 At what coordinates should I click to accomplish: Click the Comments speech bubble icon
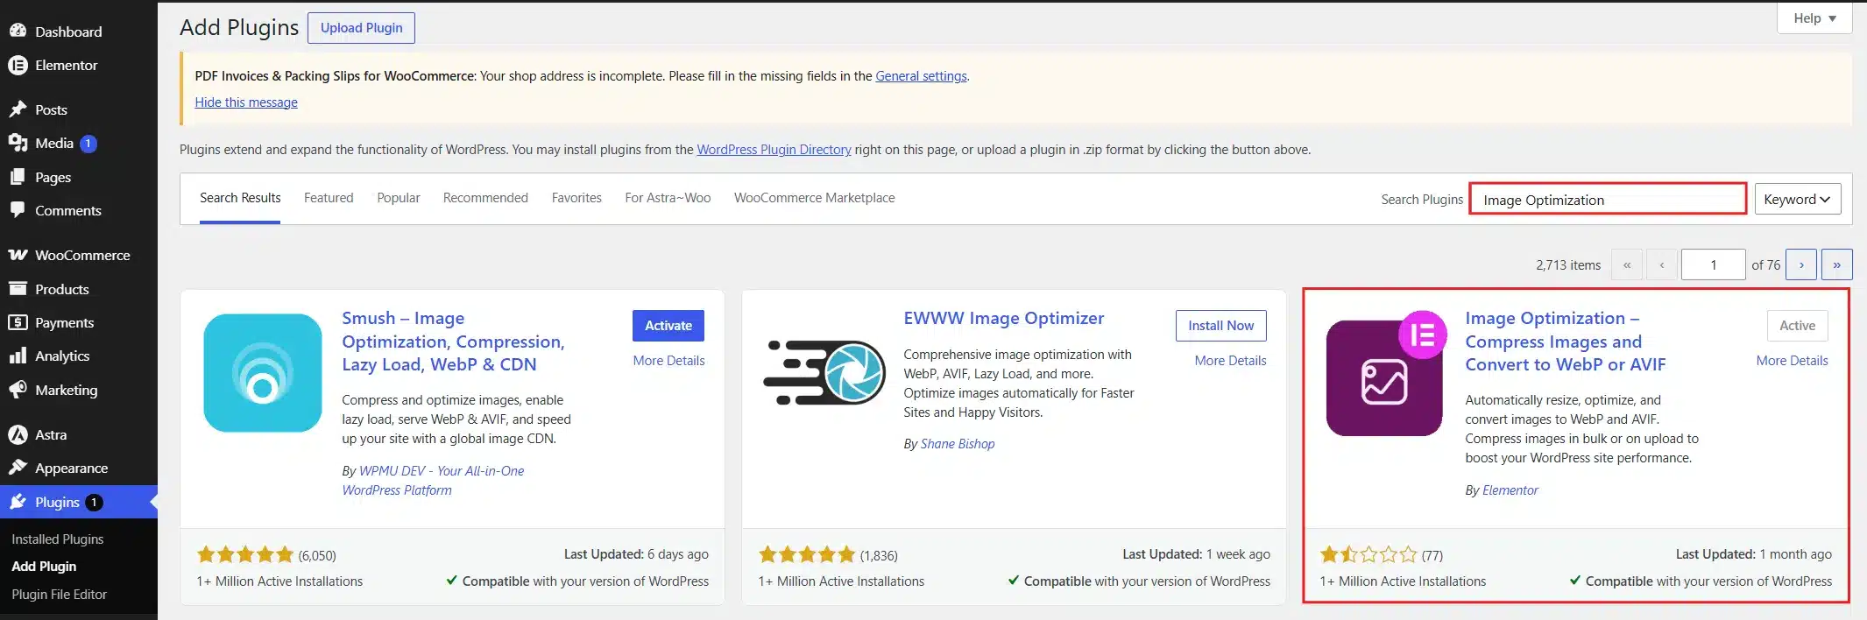pos(18,210)
